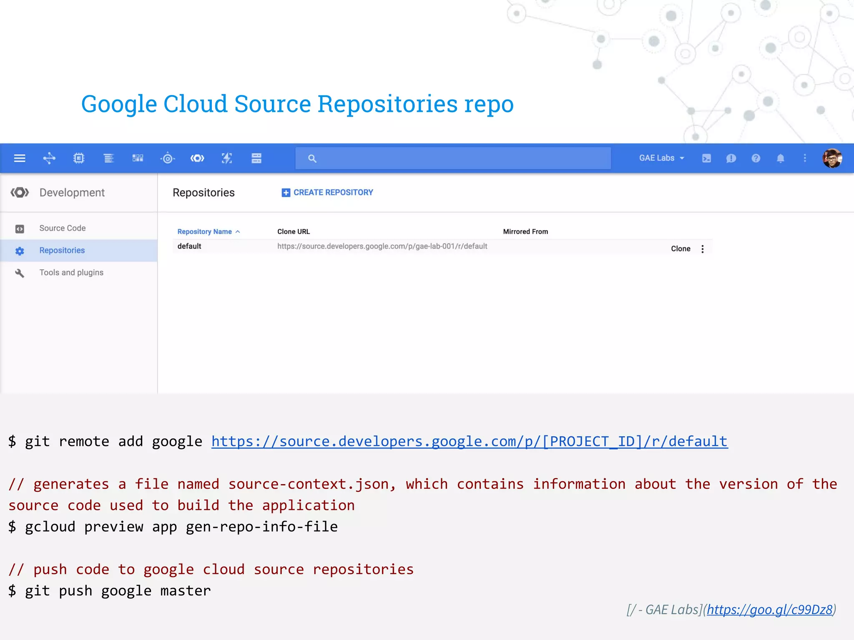The image size is (854, 640).
Task: Click the Repositories gear icon
Action: 20,251
